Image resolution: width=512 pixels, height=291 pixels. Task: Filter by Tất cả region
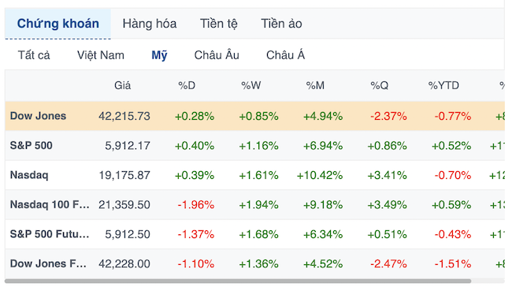[34, 55]
